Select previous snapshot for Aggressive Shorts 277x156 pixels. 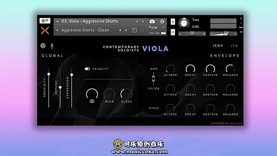pos(120,30)
